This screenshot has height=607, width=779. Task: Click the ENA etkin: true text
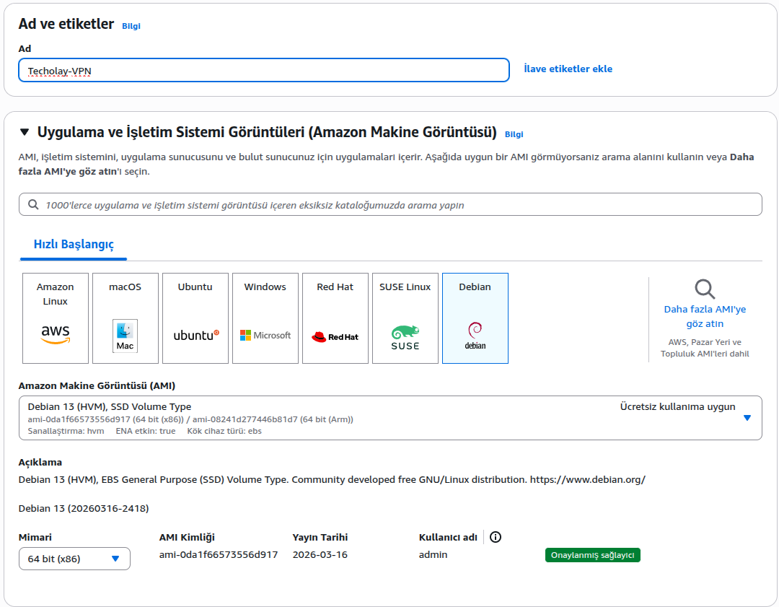[146, 431]
